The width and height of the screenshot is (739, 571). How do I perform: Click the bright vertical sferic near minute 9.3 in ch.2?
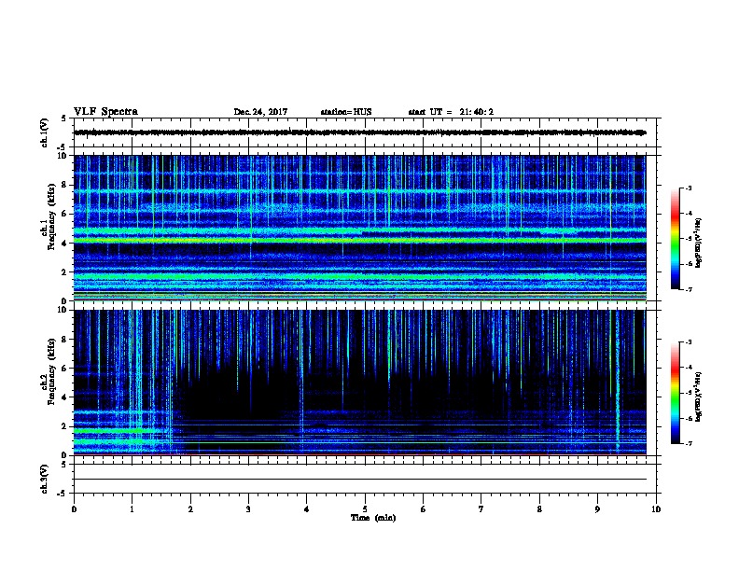click(618, 383)
